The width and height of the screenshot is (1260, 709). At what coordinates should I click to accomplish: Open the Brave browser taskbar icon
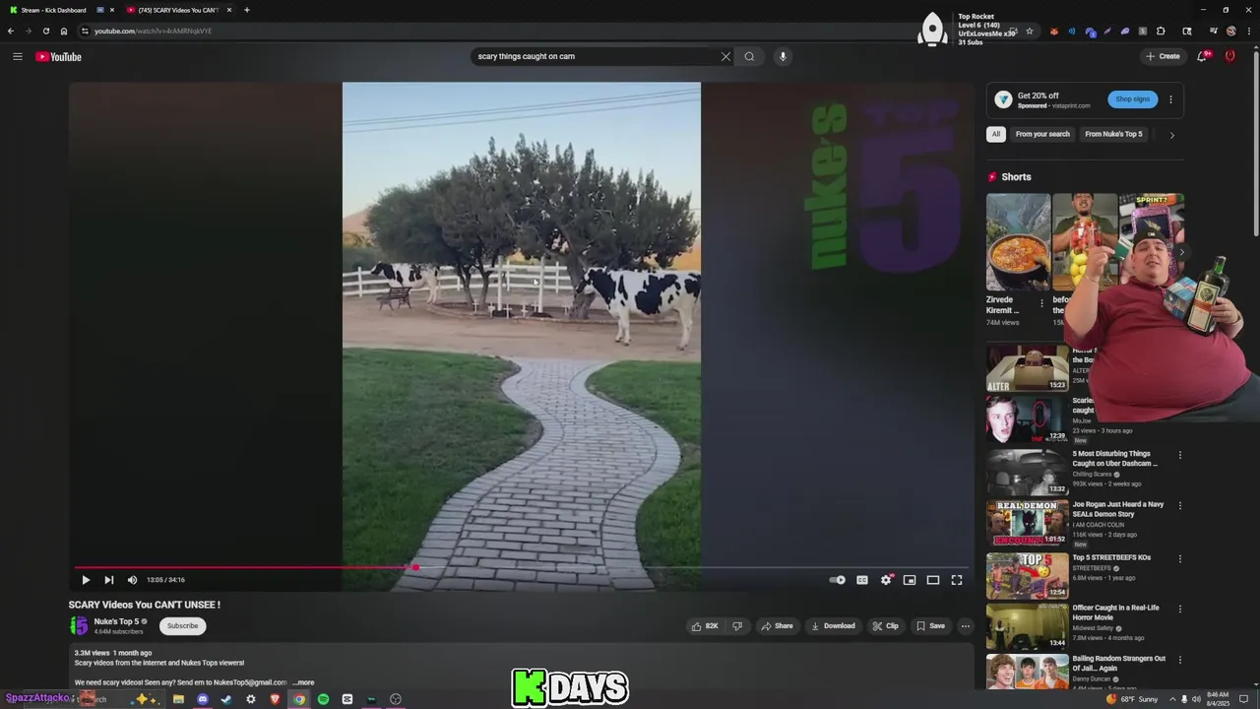pos(275,699)
